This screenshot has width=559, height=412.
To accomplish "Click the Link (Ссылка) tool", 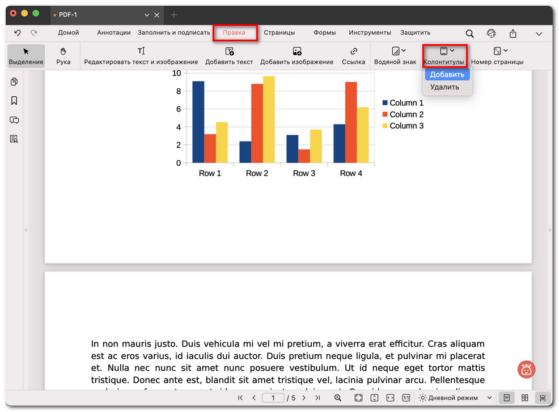I will coord(353,55).
